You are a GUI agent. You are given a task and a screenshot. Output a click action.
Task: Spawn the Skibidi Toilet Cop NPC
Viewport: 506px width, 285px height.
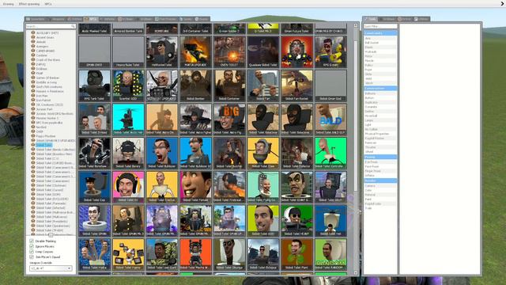tap(94, 187)
